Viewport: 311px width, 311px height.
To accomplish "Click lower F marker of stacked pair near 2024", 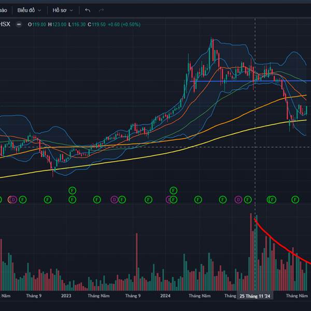I will pos(173,200).
